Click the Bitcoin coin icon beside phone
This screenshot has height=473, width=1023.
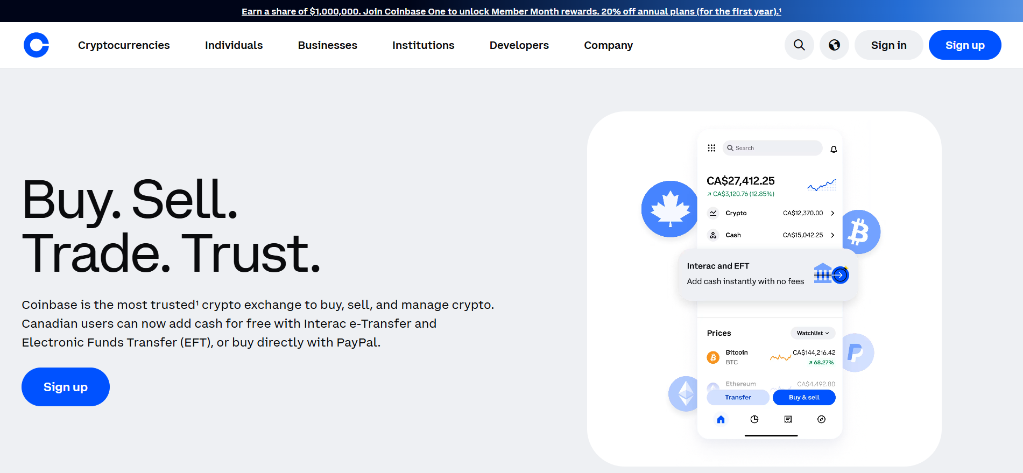tap(861, 232)
